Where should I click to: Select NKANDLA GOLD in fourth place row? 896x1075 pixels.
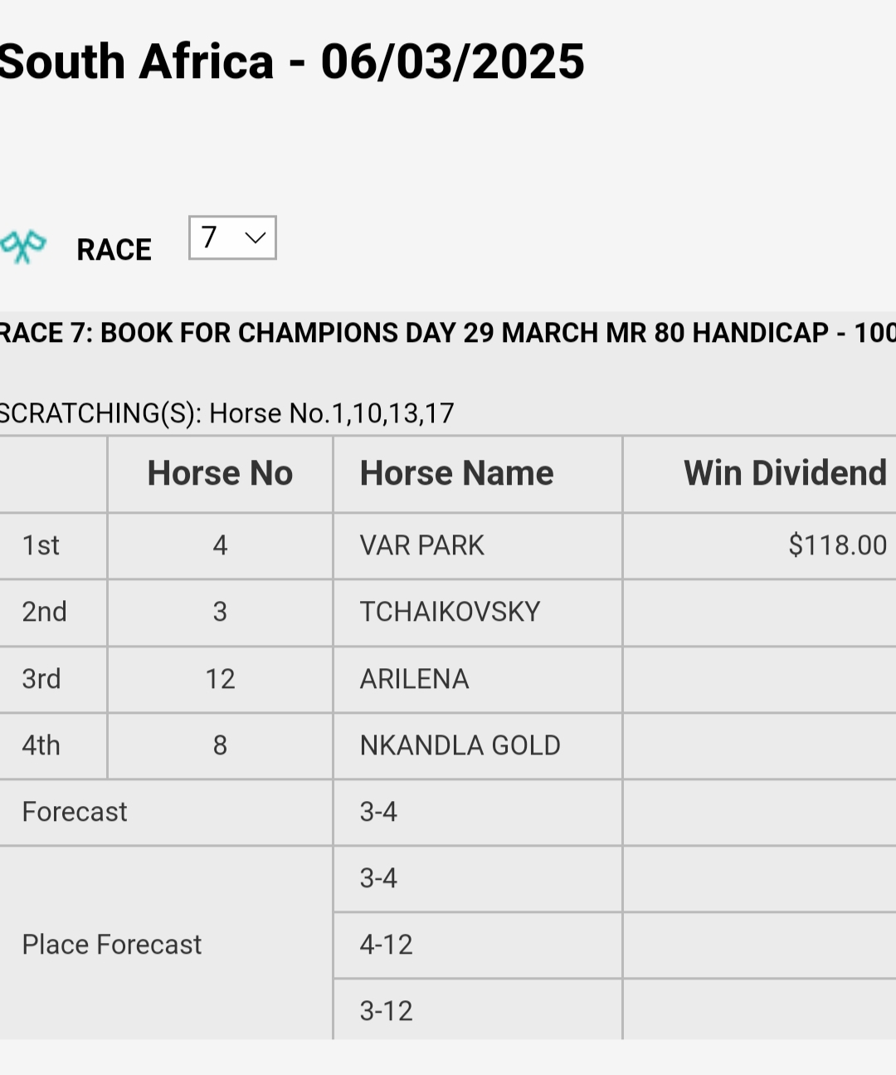point(460,745)
